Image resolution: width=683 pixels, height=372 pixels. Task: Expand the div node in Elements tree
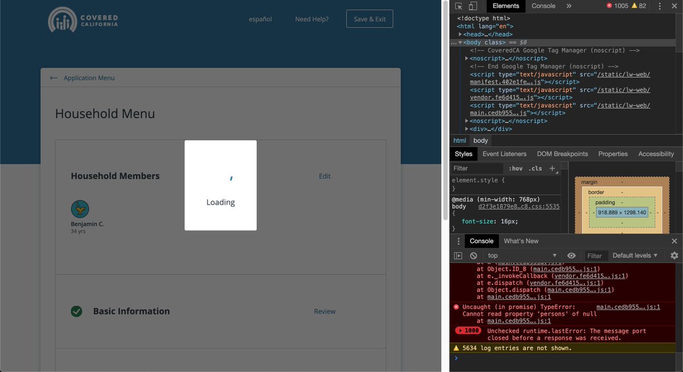[467, 129]
